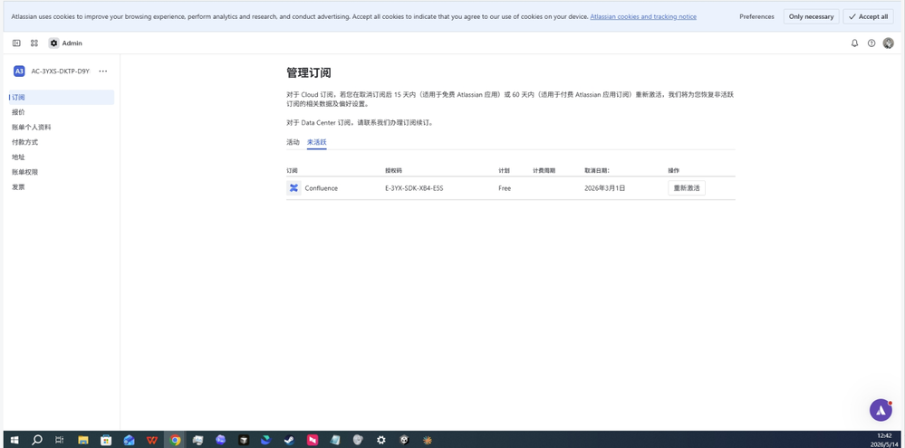The height and width of the screenshot is (448, 905).
Task: Select the 未活跃 tab
Action: (x=317, y=142)
